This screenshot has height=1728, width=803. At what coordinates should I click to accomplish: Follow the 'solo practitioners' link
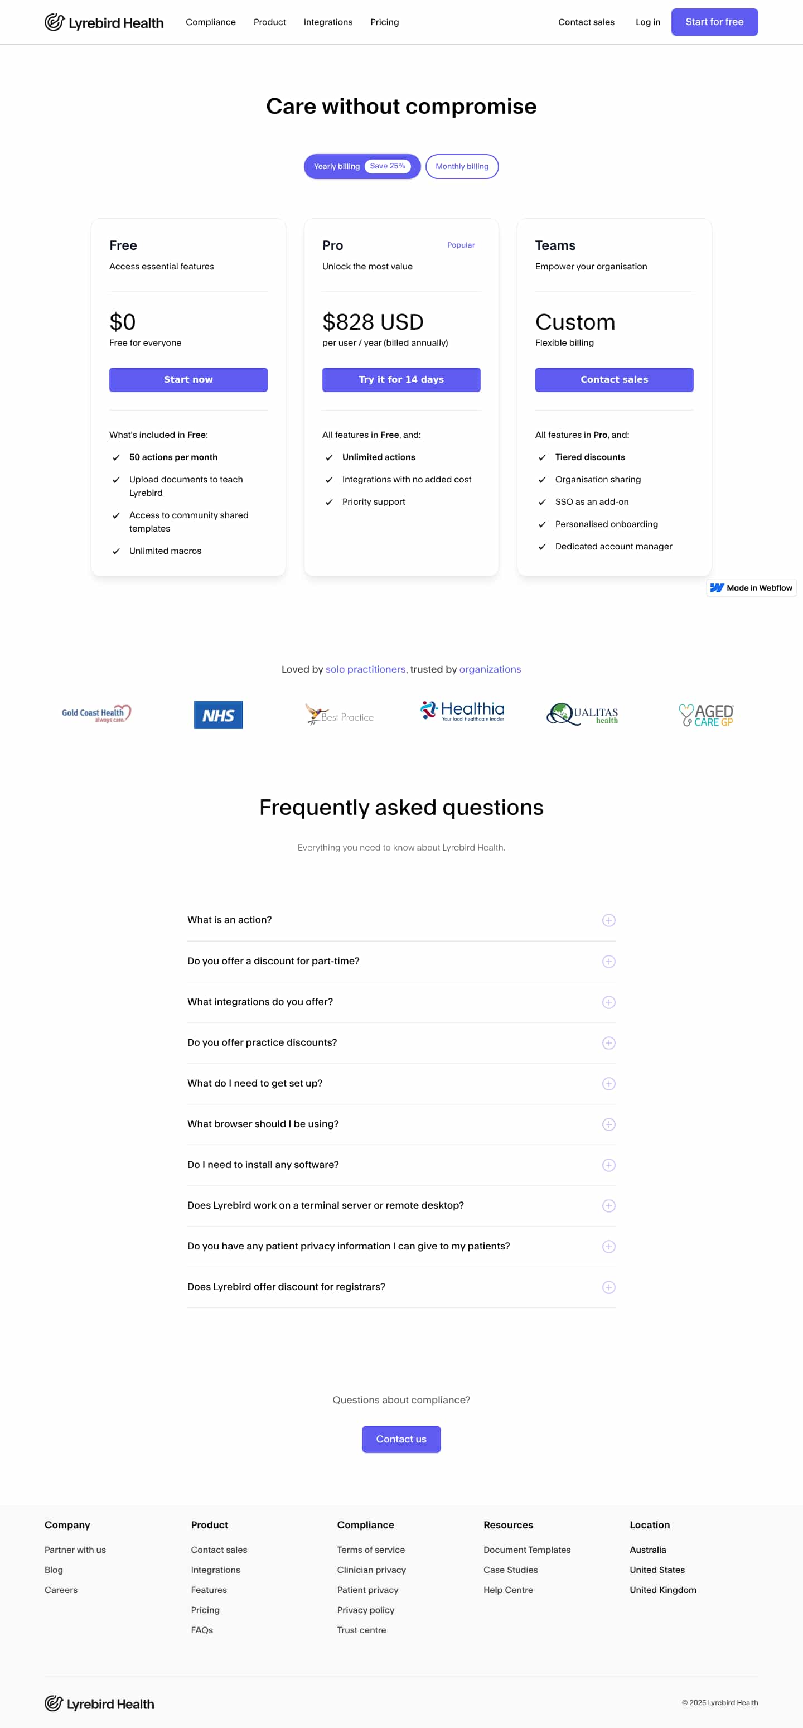click(366, 669)
